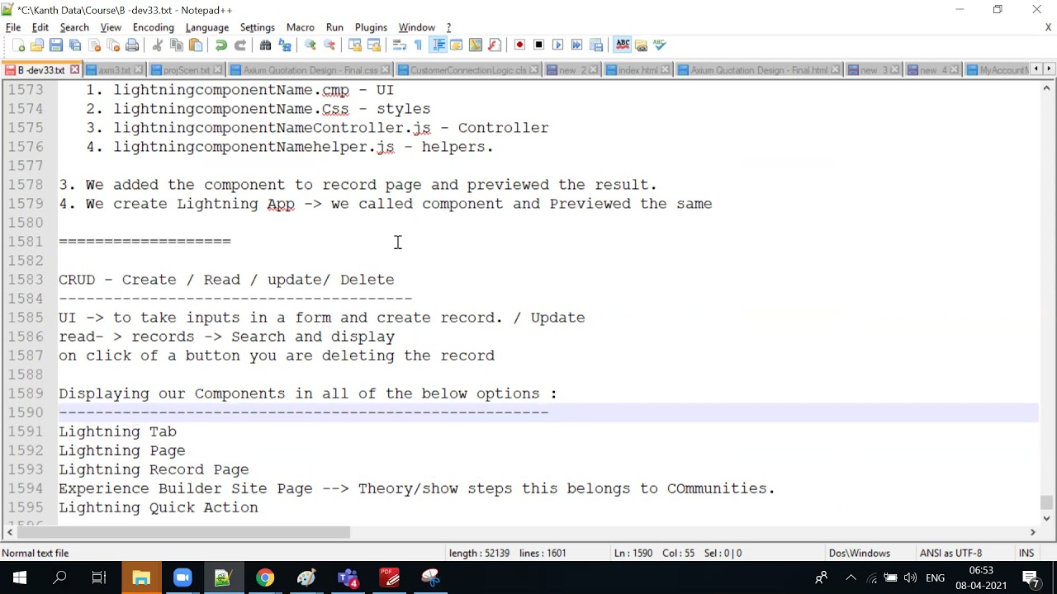1057x594 pixels.
Task: Click line 'CRUD - Create / Read / update/ Delete'
Action: tap(226, 280)
